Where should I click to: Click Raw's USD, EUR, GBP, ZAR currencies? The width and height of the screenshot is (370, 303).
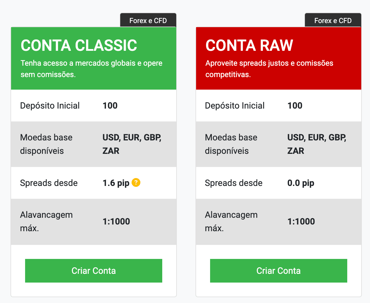tap(317, 144)
